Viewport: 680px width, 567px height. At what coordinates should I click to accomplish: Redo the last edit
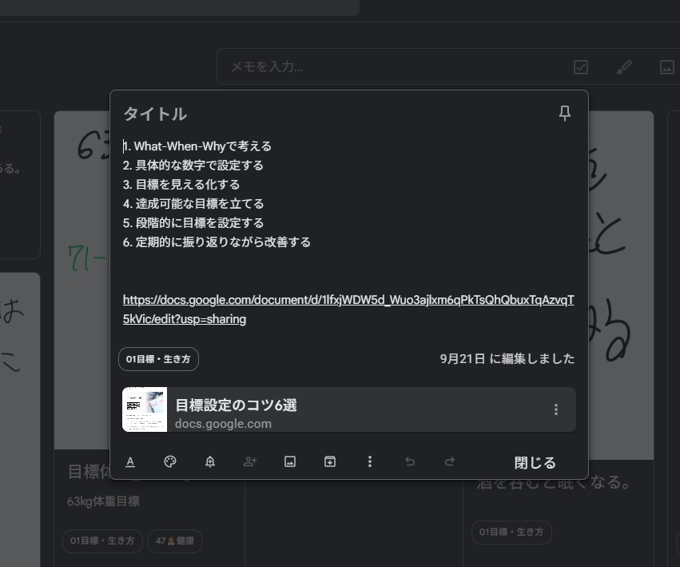pyautogui.click(x=449, y=461)
